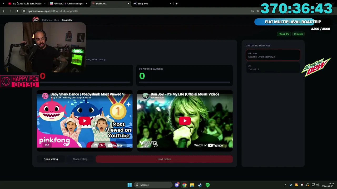The image size is (337, 189).
Task: Open the Pinkfong channel avatar on Baby Shark video
Action: coord(46,96)
